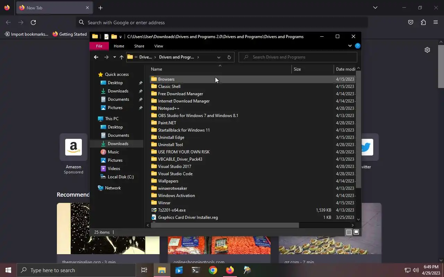
Task: Switch to large icons view layout
Action: (x=356, y=232)
